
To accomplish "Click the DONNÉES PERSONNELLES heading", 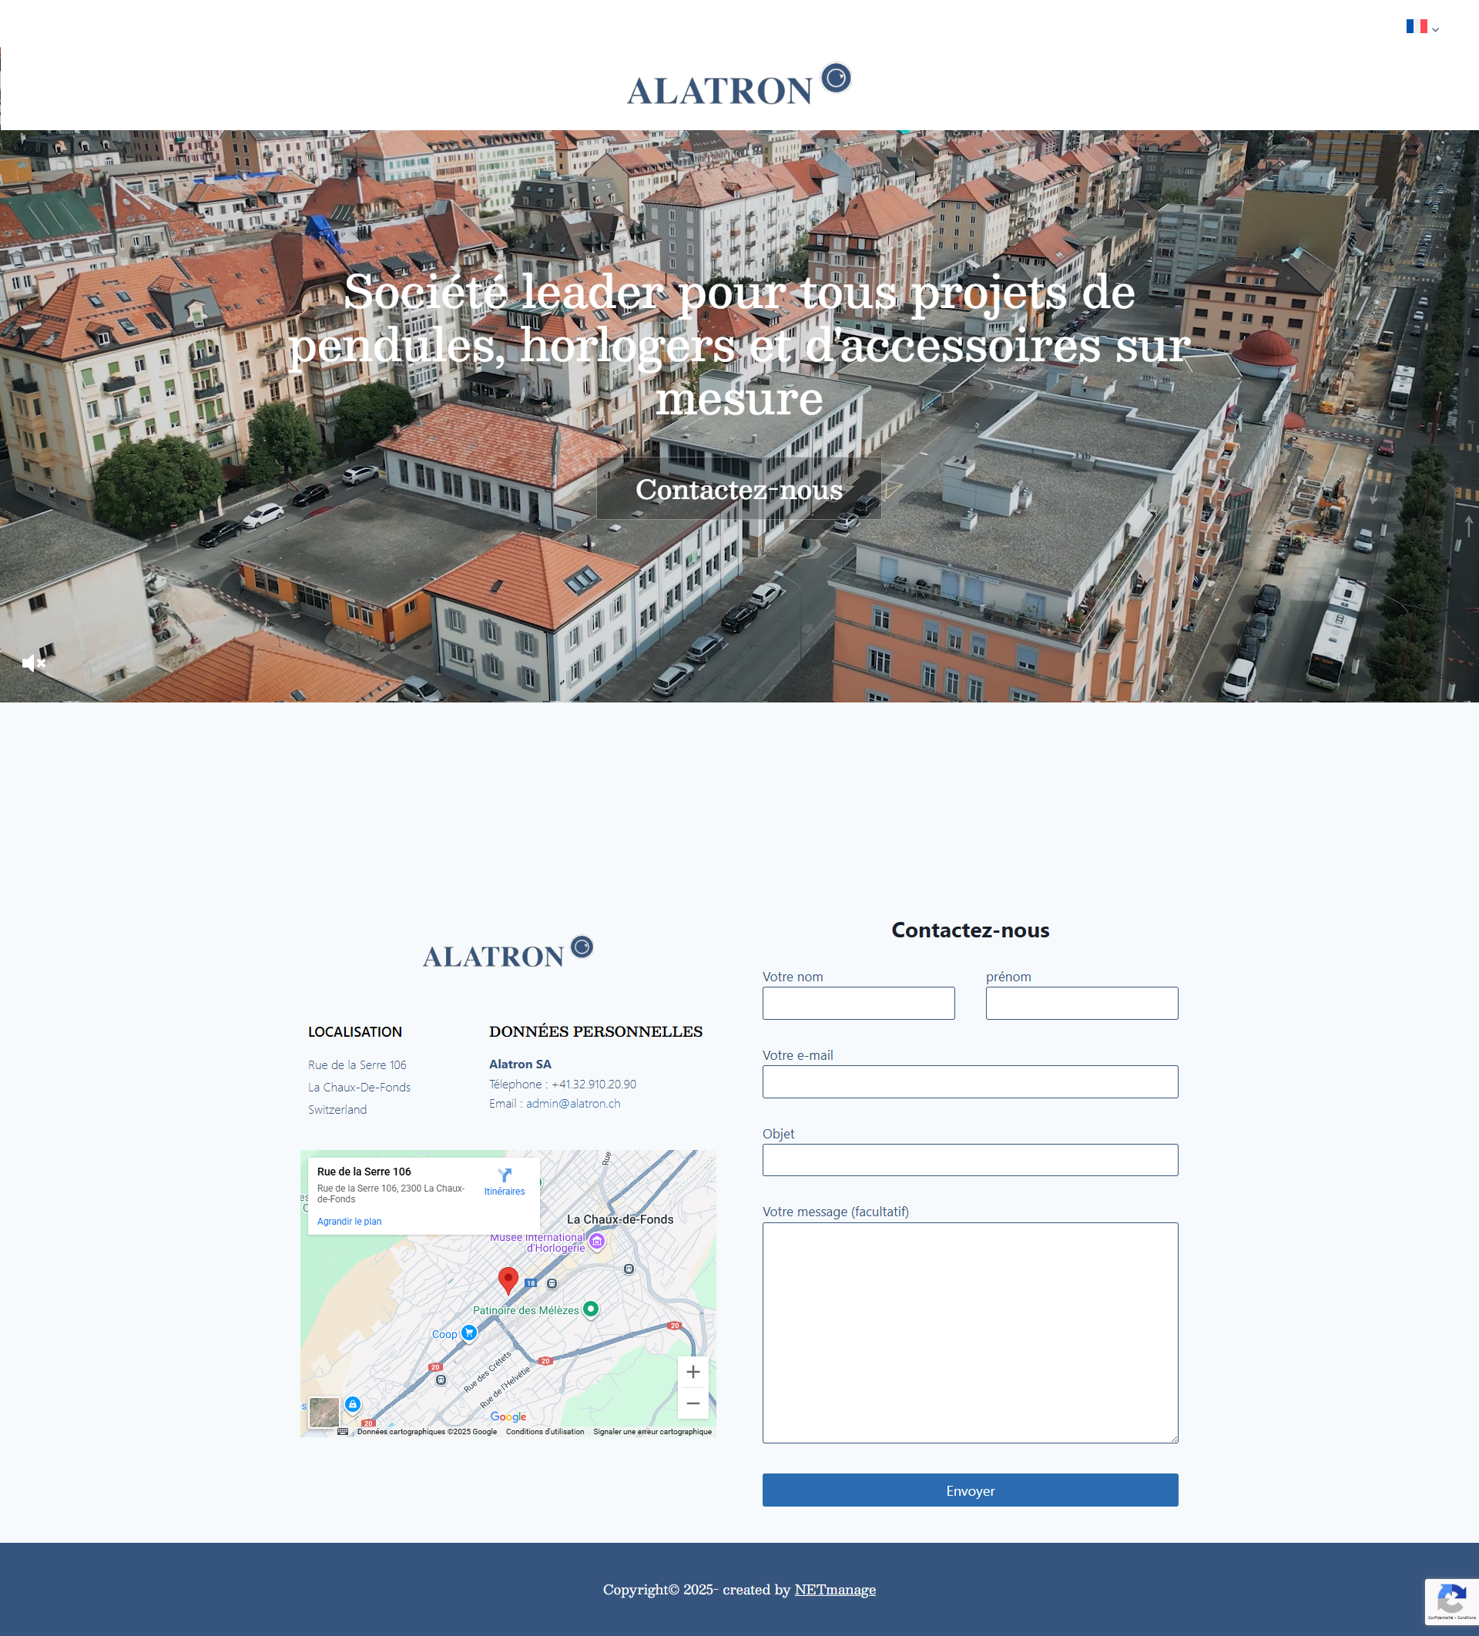I will [x=595, y=1031].
